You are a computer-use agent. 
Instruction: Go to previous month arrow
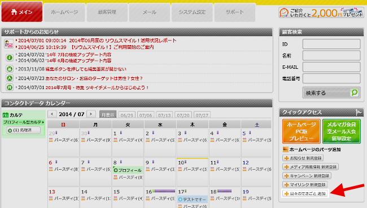coord(52,114)
